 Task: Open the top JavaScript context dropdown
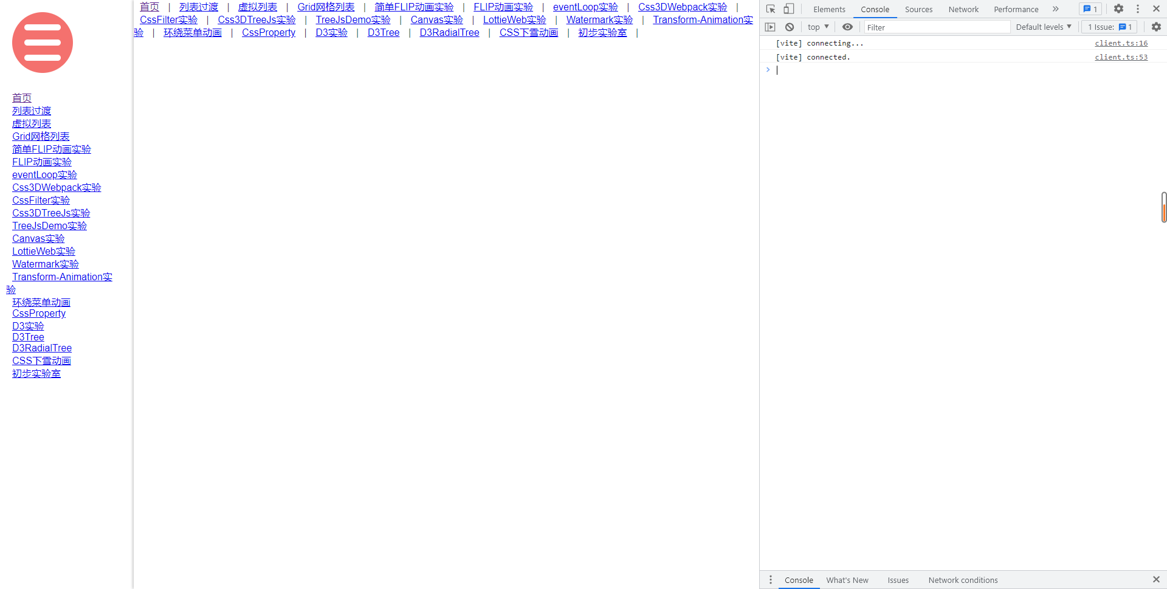click(818, 27)
